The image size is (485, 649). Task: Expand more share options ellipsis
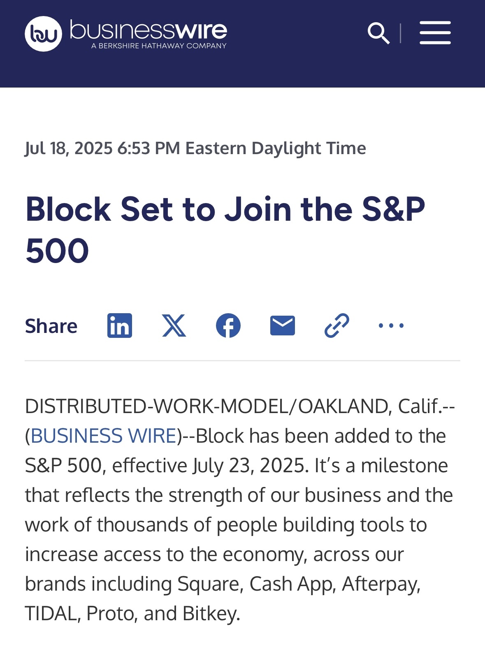click(391, 326)
